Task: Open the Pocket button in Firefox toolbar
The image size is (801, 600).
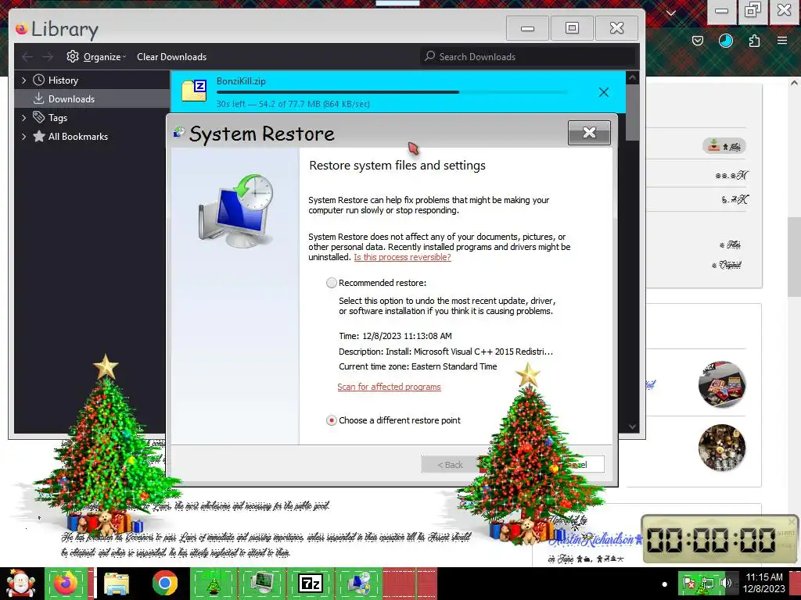Action: (x=697, y=41)
